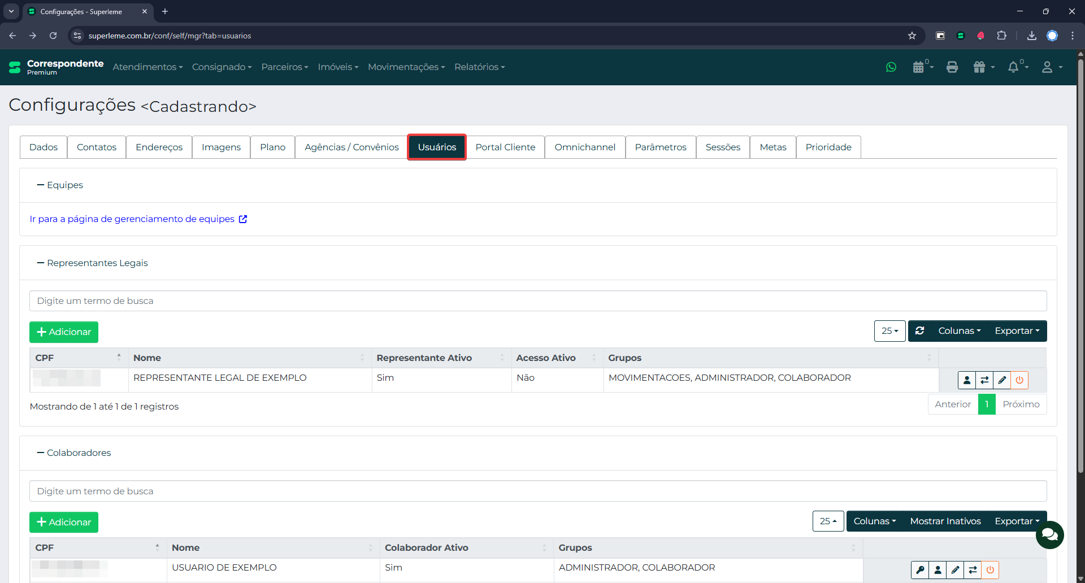This screenshot has width=1085, height=583.
Task: Click the pencil edit icon for REPRESENTANTE LEGAL DE EXEMPLO
Action: click(1002, 380)
